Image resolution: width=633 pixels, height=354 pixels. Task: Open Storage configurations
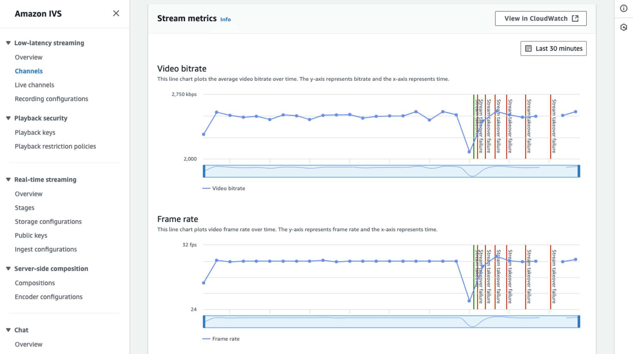click(x=48, y=222)
